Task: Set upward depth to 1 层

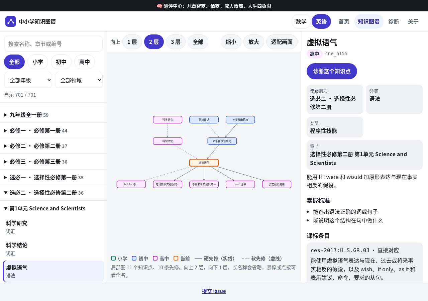Action: [x=132, y=42]
